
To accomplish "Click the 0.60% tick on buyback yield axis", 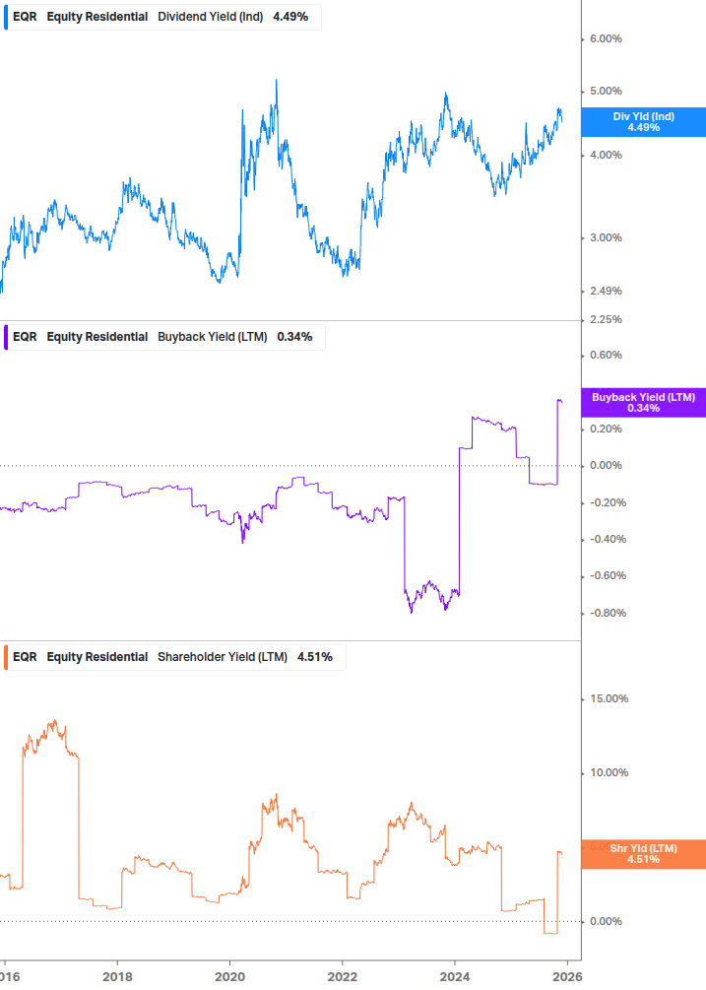I will click(x=606, y=356).
